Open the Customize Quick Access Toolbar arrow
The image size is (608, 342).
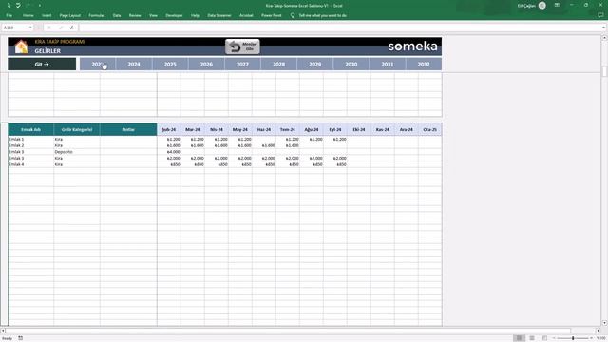point(40,6)
